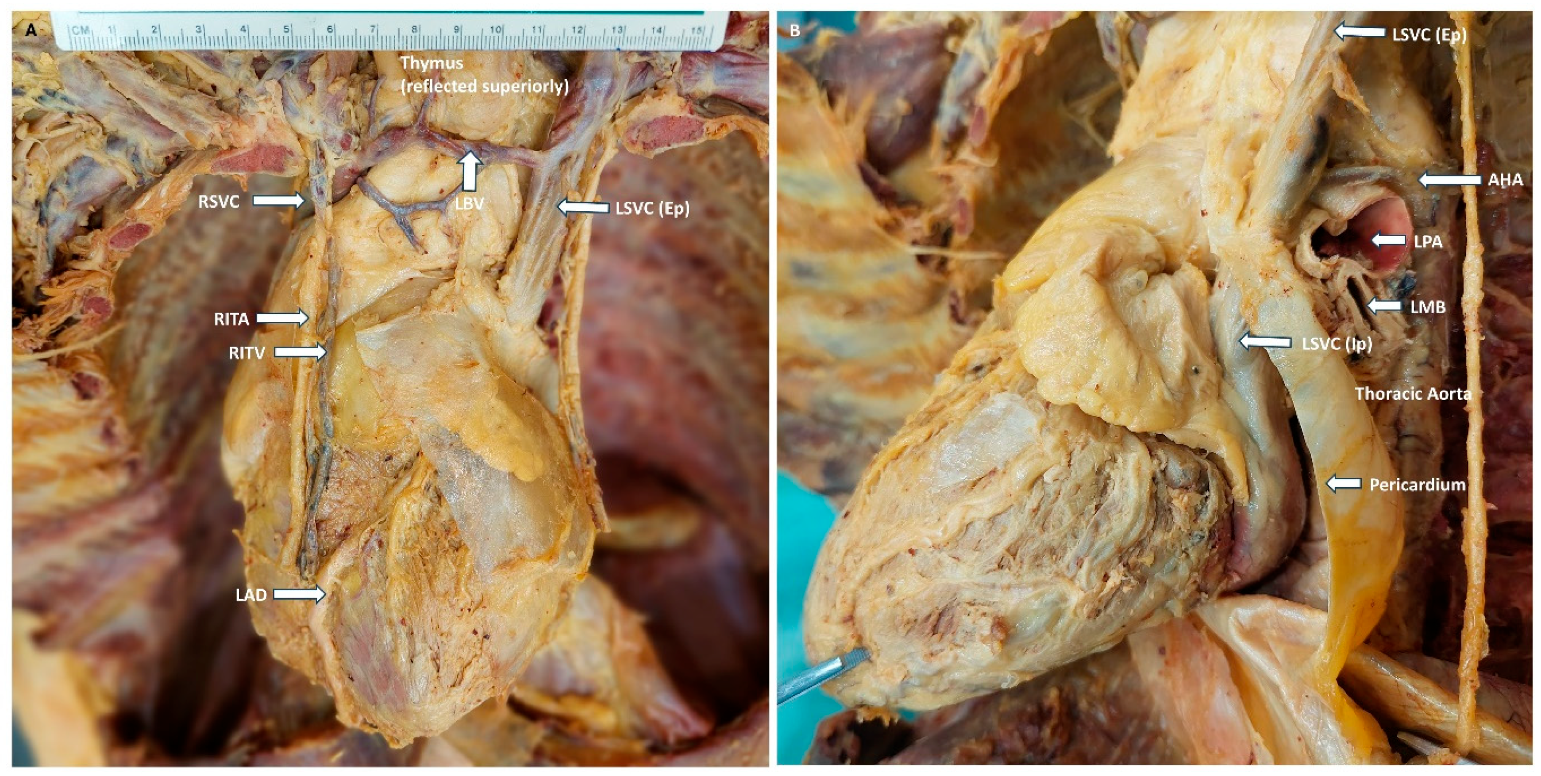
Task: Click the RITA arrow marker
Action: click(x=282, y=318)
